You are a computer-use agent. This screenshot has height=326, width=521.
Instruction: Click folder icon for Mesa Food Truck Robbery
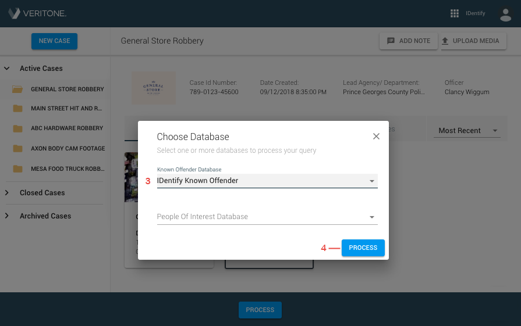tap(17, 169)
